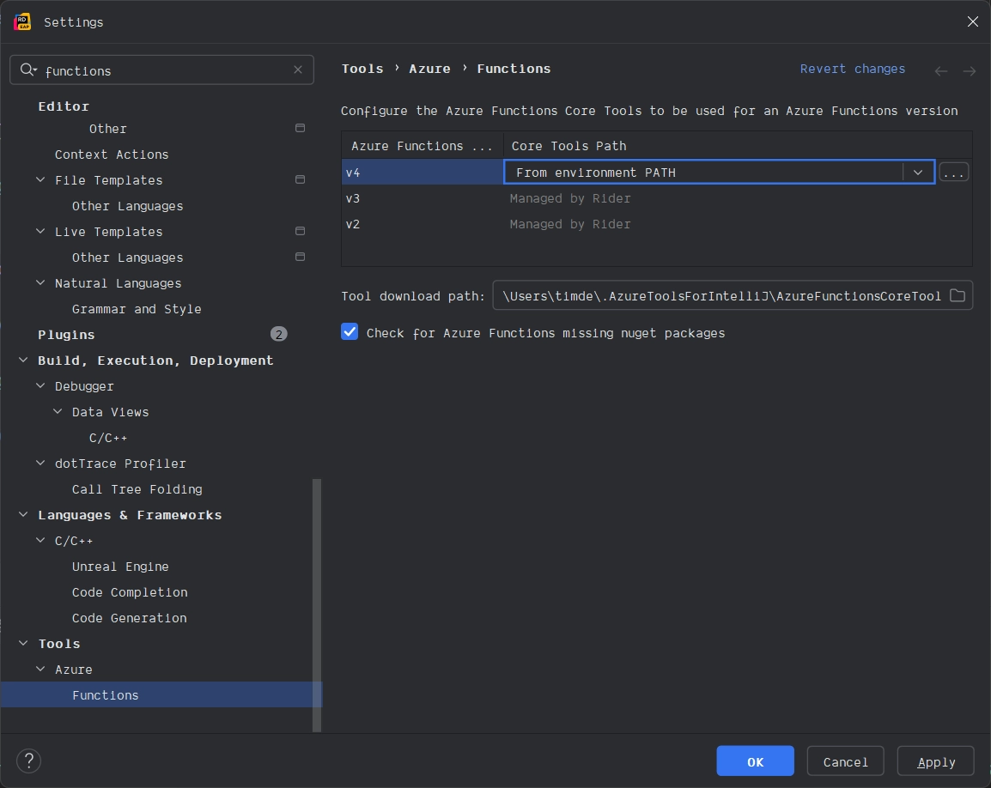Select C/C++ under Data Views
991x788 pixels.
point(108,438)
